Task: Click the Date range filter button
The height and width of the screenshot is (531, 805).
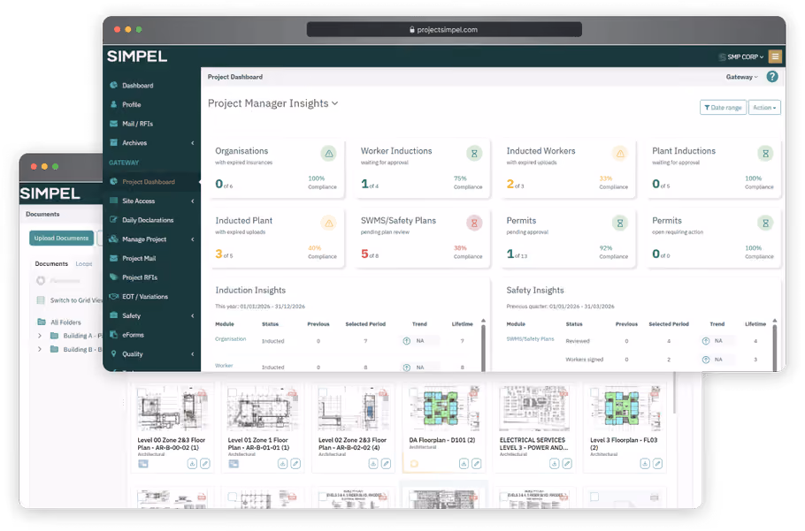Action: pyautogui.click(x=723, y=108)
